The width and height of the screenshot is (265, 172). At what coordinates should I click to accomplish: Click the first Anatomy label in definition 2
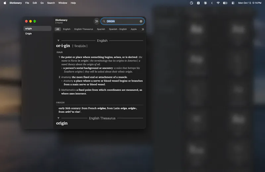pos(66,77)
